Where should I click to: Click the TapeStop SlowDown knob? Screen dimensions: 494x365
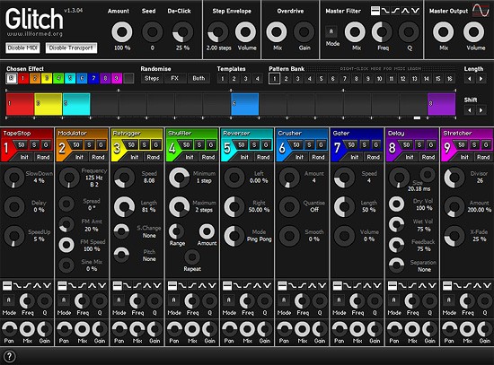14,178
